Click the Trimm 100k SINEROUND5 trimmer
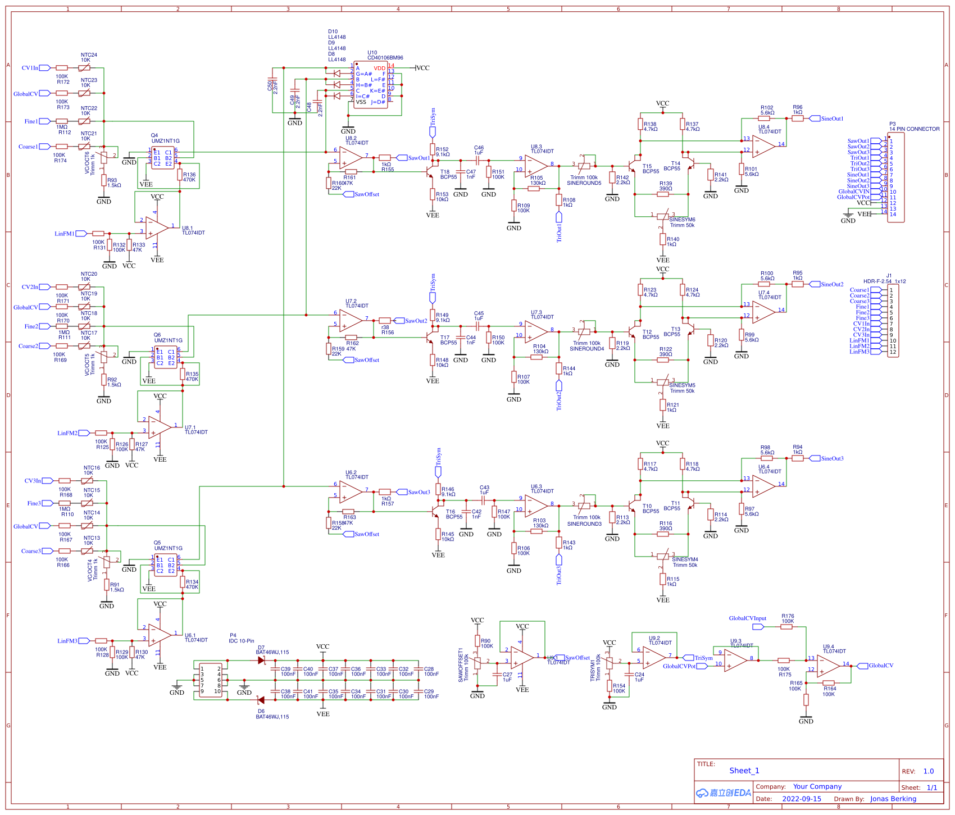The width and height of the screenshot is (955, 815). [x=585, y=166]
